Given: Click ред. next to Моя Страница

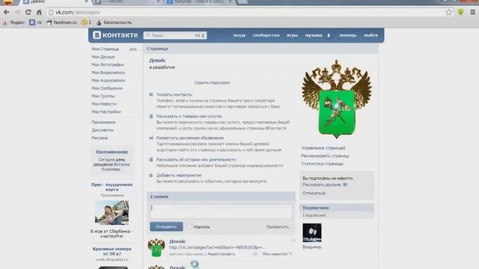Looking at the screenshot, I should pyautogui.click(x=133, y=49).
